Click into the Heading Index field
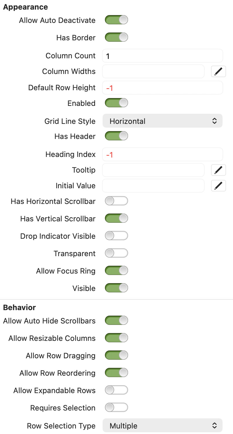The width and height of the screenshot is (233, 434). (162, 154)
